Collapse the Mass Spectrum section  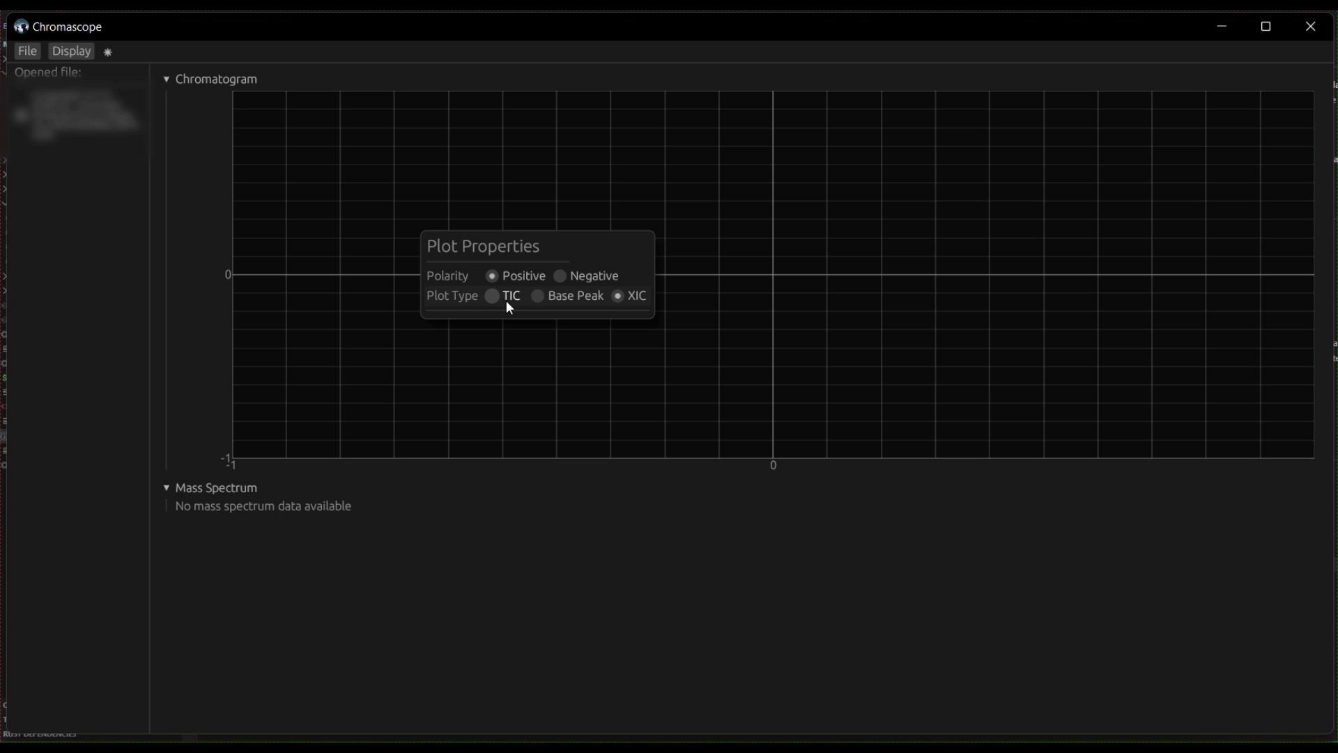click(167, 487)
